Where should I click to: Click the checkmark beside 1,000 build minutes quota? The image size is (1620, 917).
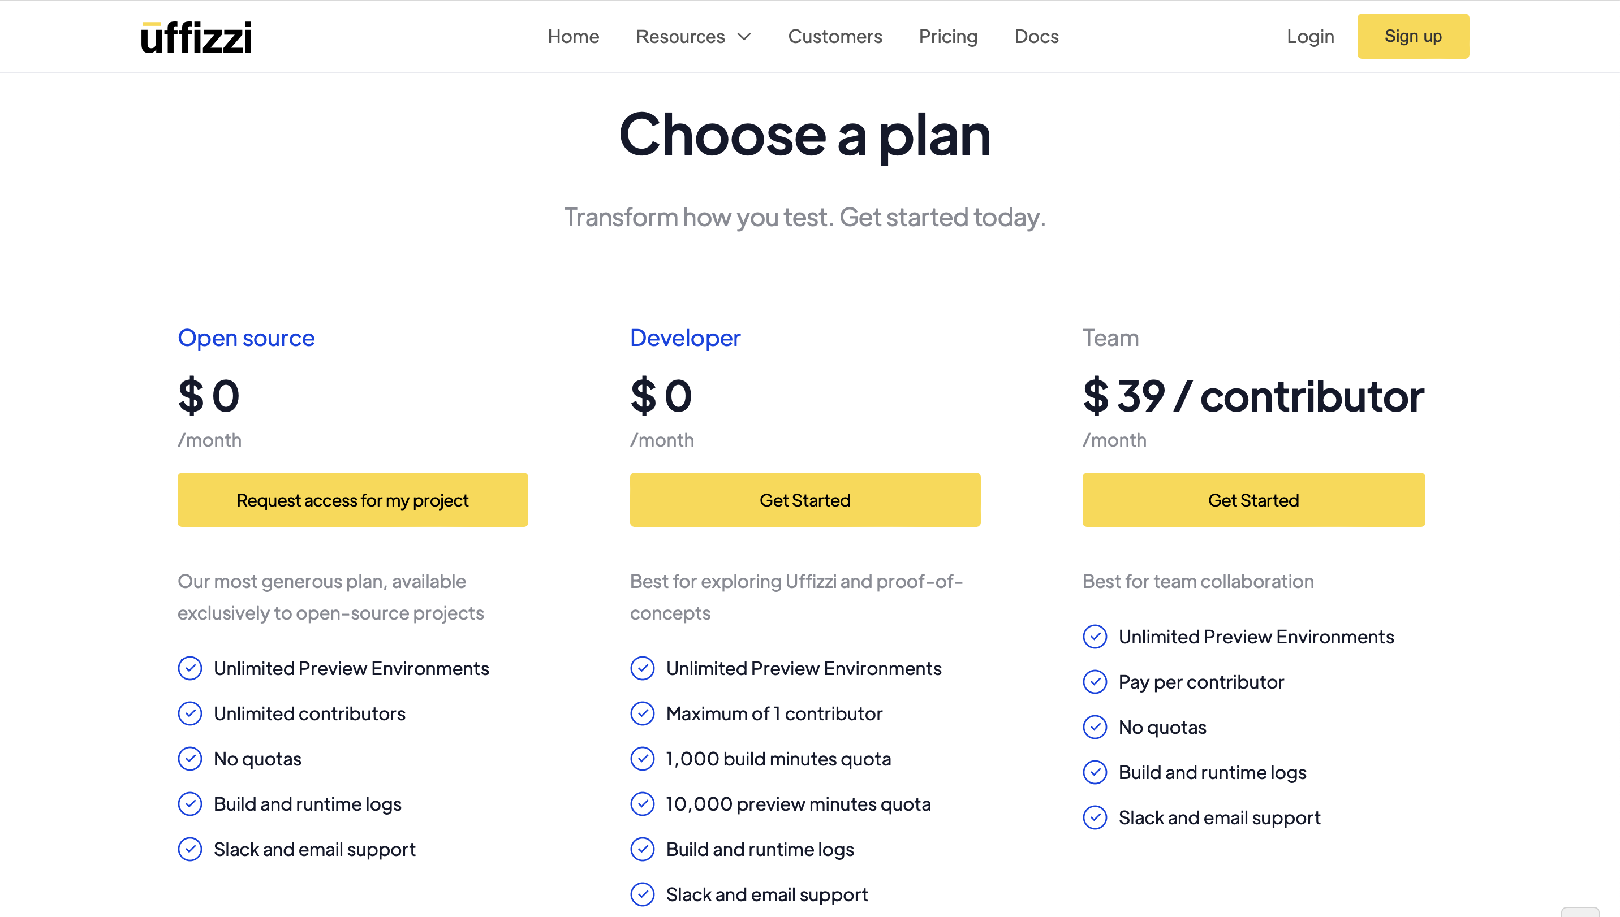pos(642,759)
